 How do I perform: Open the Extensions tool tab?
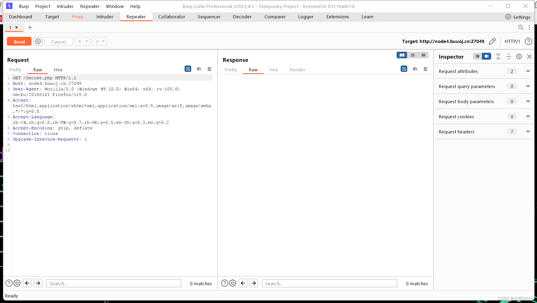click(338, 17)
